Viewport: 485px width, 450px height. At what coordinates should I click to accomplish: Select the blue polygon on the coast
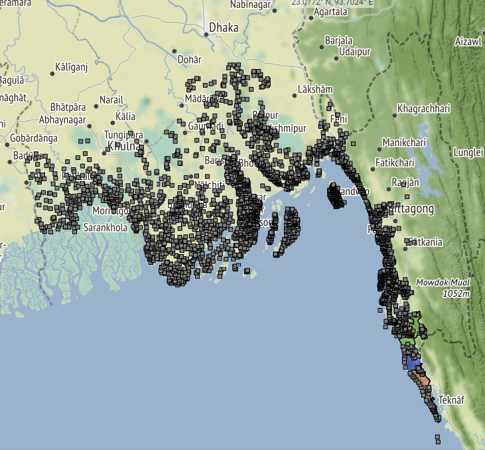pos(413,364)
